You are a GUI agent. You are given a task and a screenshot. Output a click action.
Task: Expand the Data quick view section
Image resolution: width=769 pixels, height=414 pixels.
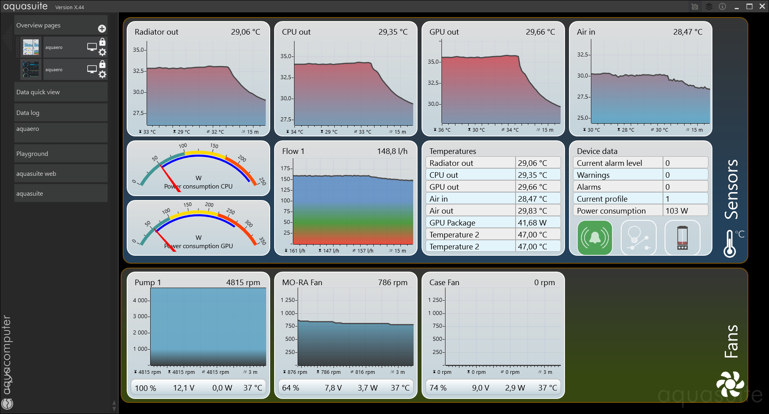tap(61, 92)
